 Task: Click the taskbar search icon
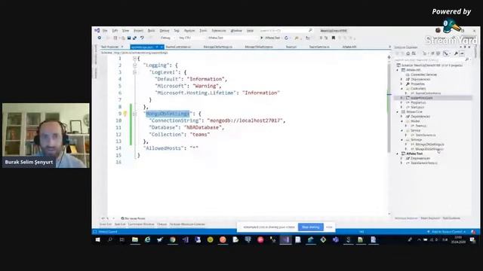click(x=109, y=239)
